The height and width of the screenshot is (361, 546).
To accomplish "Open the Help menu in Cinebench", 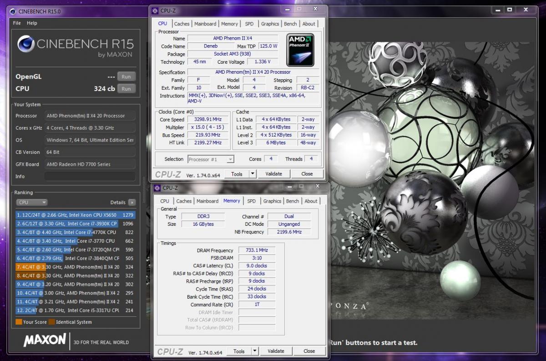I will click(32, 23).
